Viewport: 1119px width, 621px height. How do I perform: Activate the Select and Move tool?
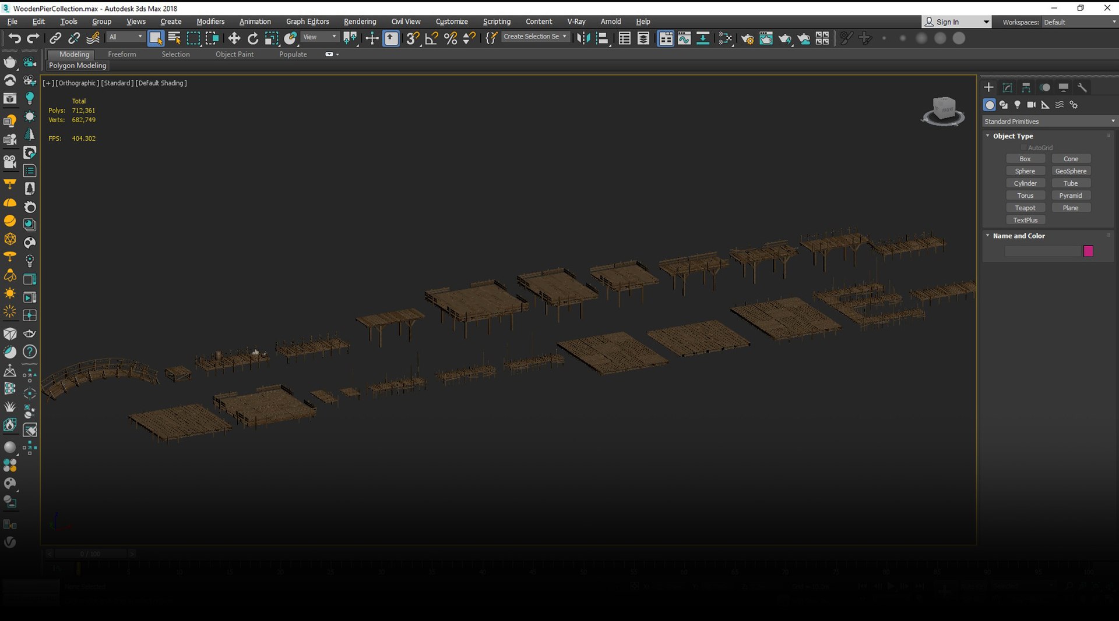coord(234,38)
